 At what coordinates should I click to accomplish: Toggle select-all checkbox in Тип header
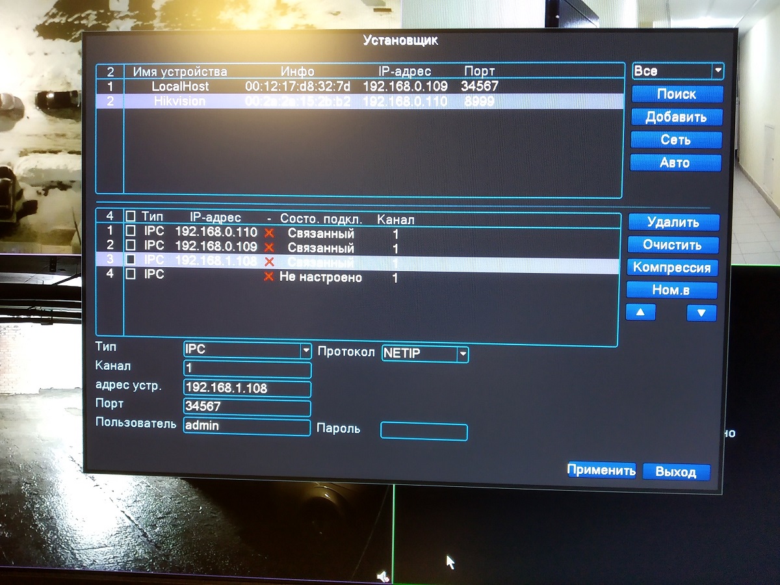click(131, 217)
